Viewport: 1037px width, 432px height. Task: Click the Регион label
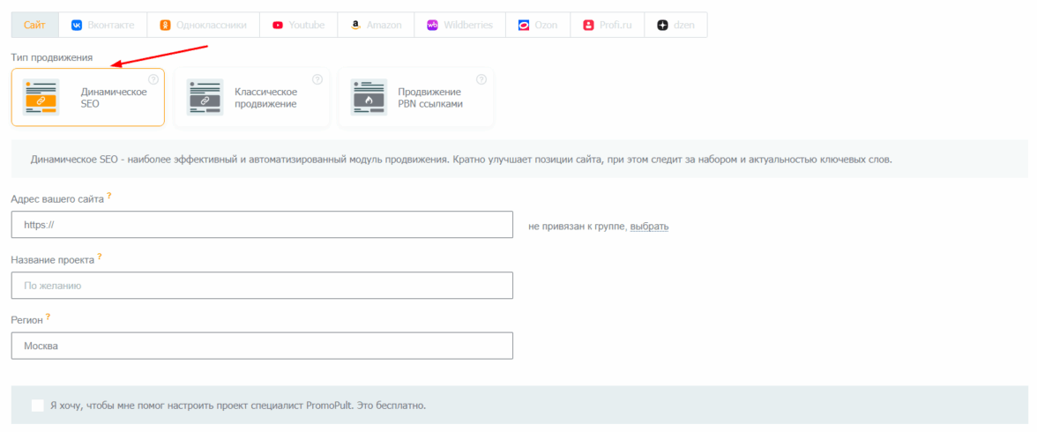(x=27, y=320)
